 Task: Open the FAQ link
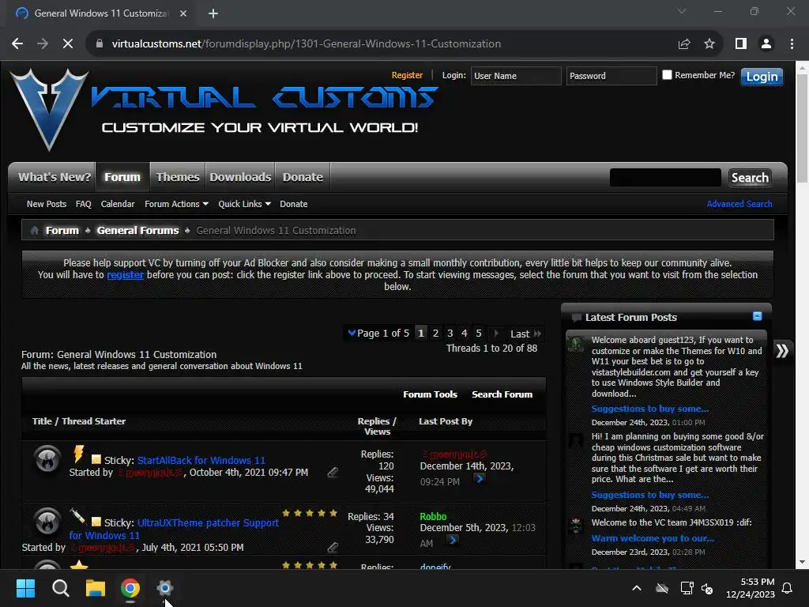pos(83,204)
